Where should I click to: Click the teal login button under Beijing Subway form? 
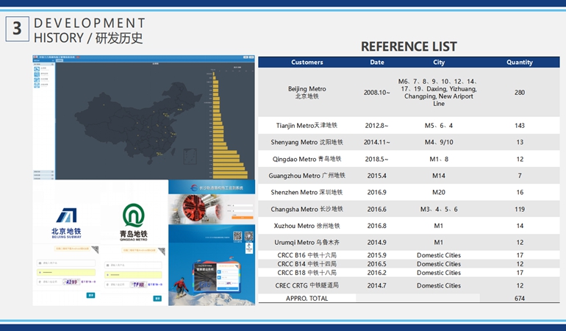(x=90, y=295)
